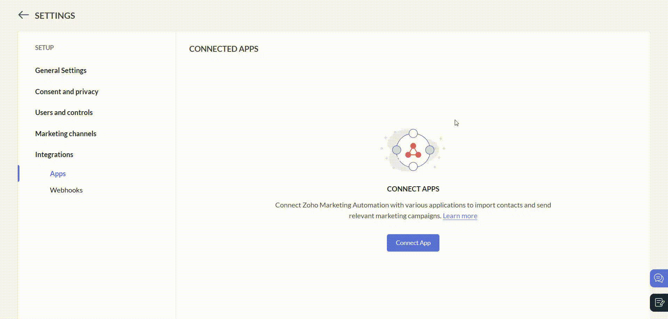Follow the Learn more link
The width and height of the screenshot is (668, 319).
click(460, 216)
